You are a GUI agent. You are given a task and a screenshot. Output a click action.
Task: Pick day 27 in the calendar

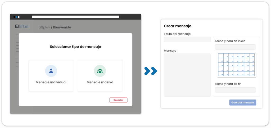click(252, 69)
